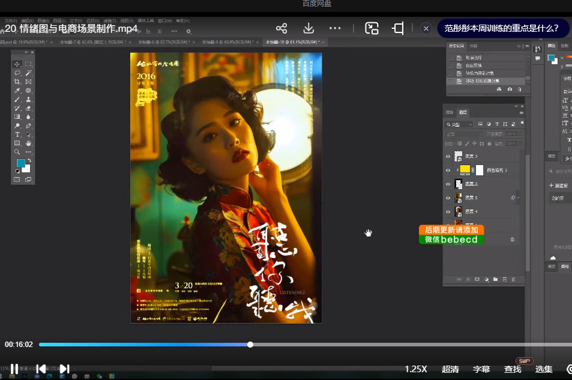
Task: Select the Hand tool
Action: click(x=28, y=143)
